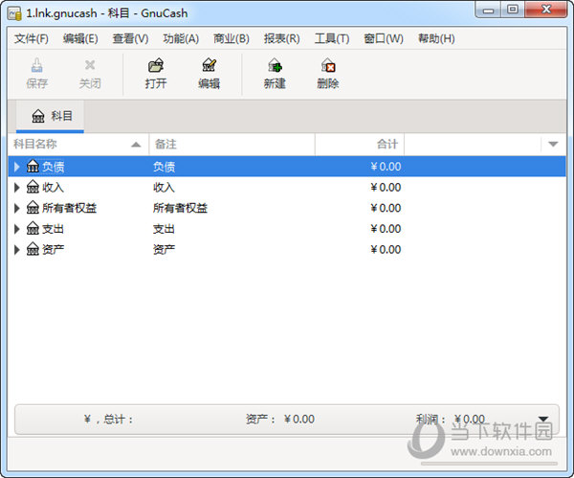Open the column chooser dropdown arrow

pyautogui.click(x=553, y=144)
